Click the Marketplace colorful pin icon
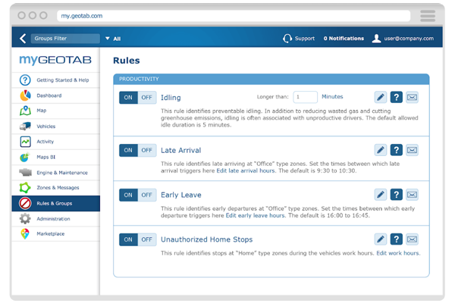This screenshot has height=303, width=455. coord(25,234)
